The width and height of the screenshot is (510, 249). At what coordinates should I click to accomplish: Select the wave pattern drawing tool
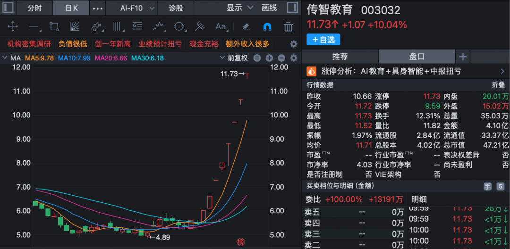(x=159, y=26)
